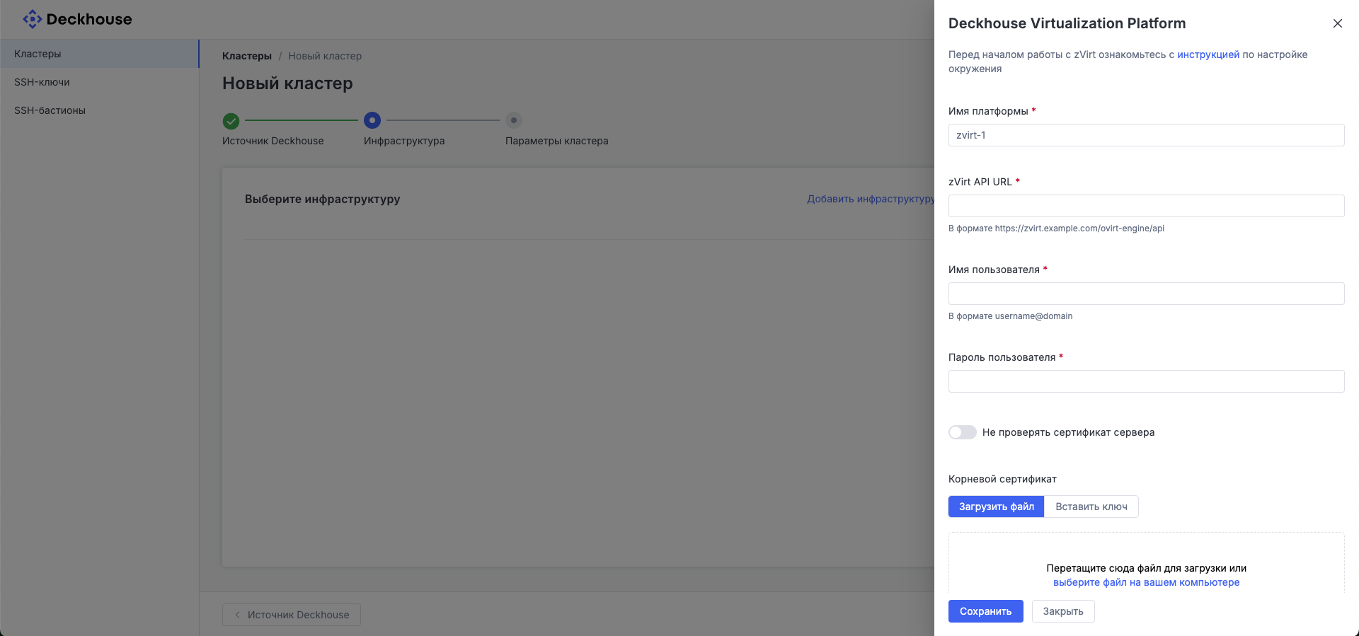
Task: Click the Корневой сертификат label
Action: pyautogui.click(x=1002, y=479)
